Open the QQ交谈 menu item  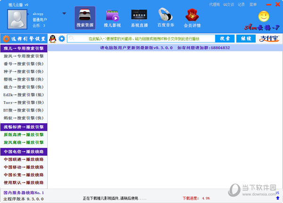click(228, 5)
